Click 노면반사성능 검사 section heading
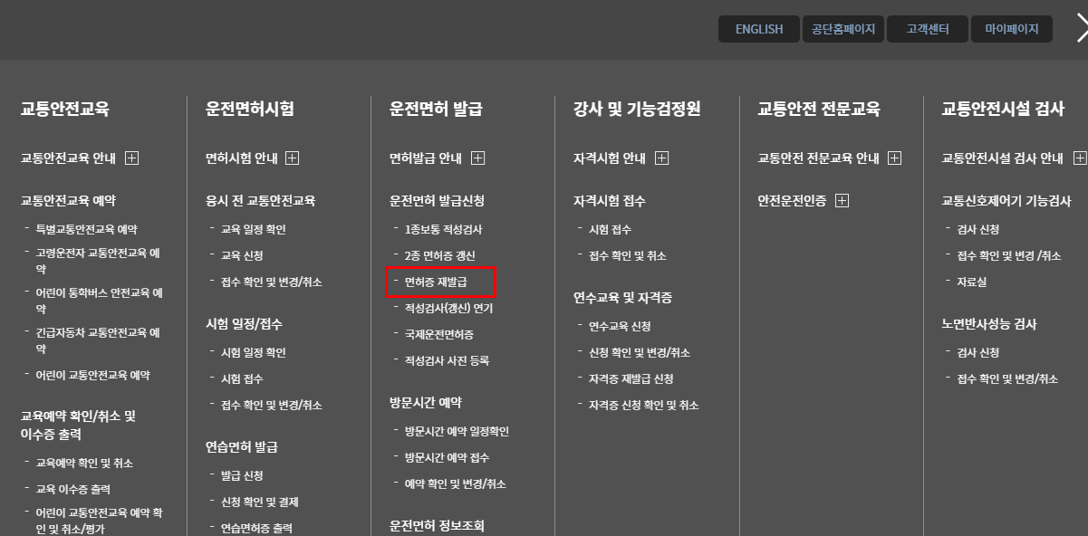 989,324
